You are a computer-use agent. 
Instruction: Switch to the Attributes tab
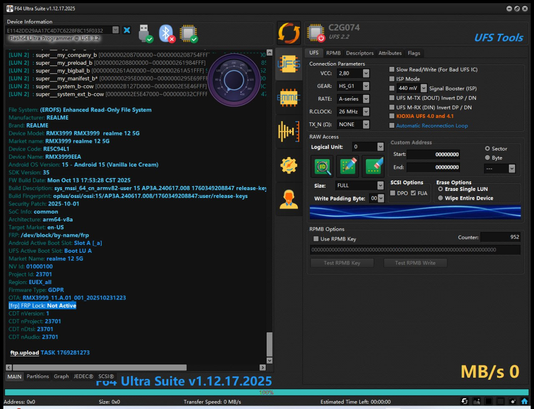390,53
